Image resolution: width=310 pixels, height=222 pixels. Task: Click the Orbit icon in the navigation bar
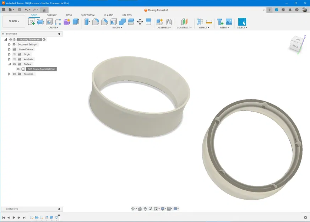[x=134, y=209]
